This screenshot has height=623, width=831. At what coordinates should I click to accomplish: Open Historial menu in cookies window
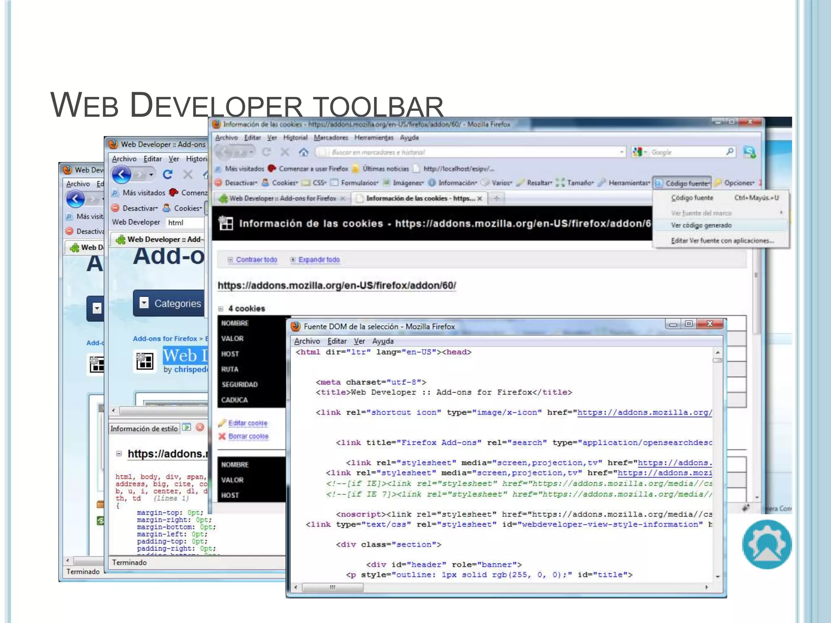[x=295, y=138]
